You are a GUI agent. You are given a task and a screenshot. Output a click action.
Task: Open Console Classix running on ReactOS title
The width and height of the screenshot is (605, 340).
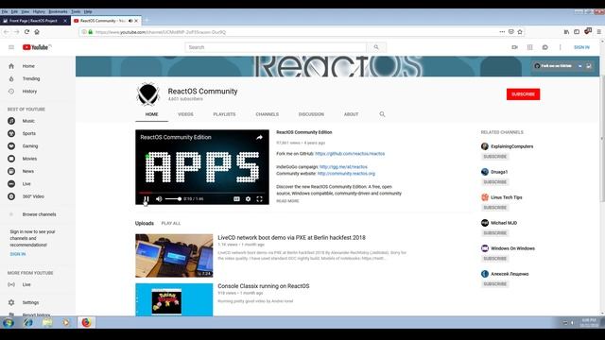pyautogui.click(x=263, y=286)
